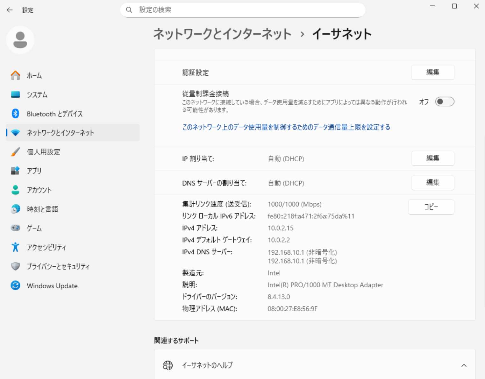Click 編集 button for IP 割り当て

tap(432, 158)
